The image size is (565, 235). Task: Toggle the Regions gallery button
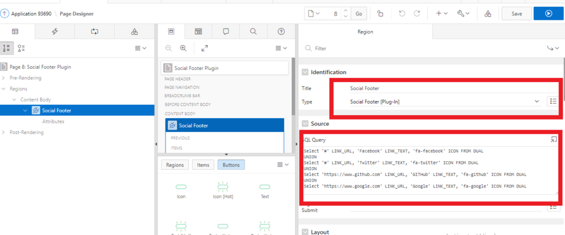click(x=175, y=165)
